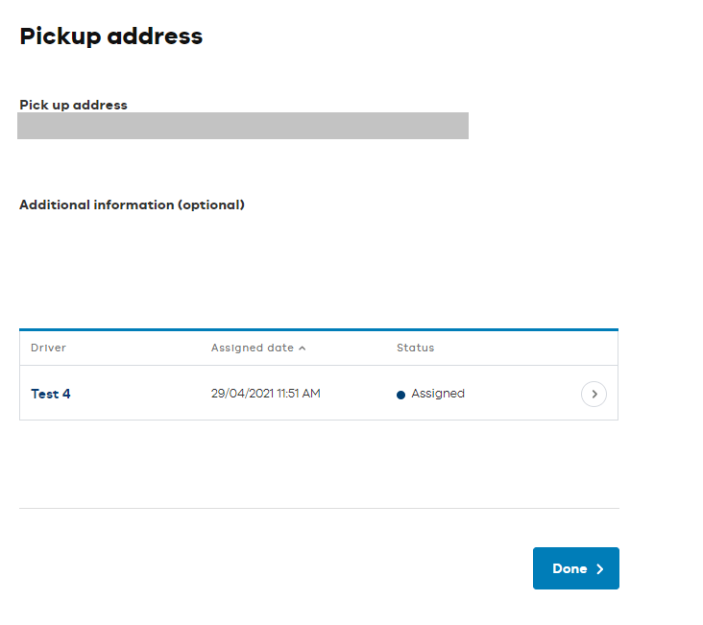Click the Assigned date header text

point(253,348)
